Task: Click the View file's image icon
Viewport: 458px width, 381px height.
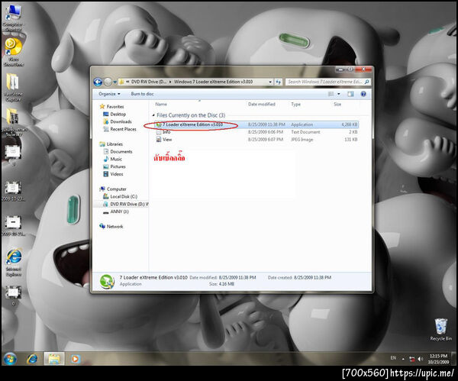Action: pos(159,140)
